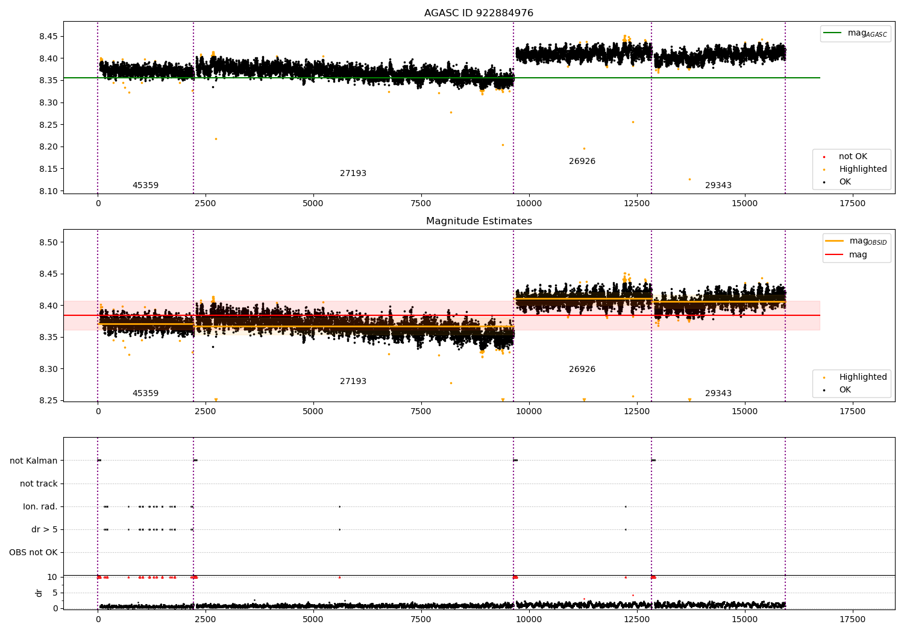Click "not OK" legend entry in top plot

tap(853, 157)
